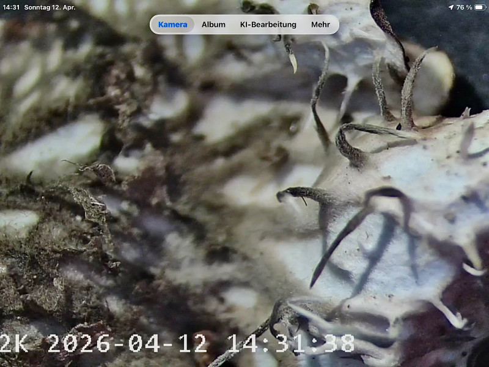The image size is (489, 367).
Task: Tap the 2026-04-12 date overlay
Action: point(127,343)
